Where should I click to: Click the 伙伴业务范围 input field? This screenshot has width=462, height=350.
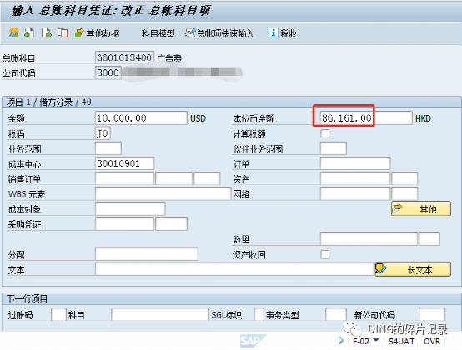pos(334,148)
